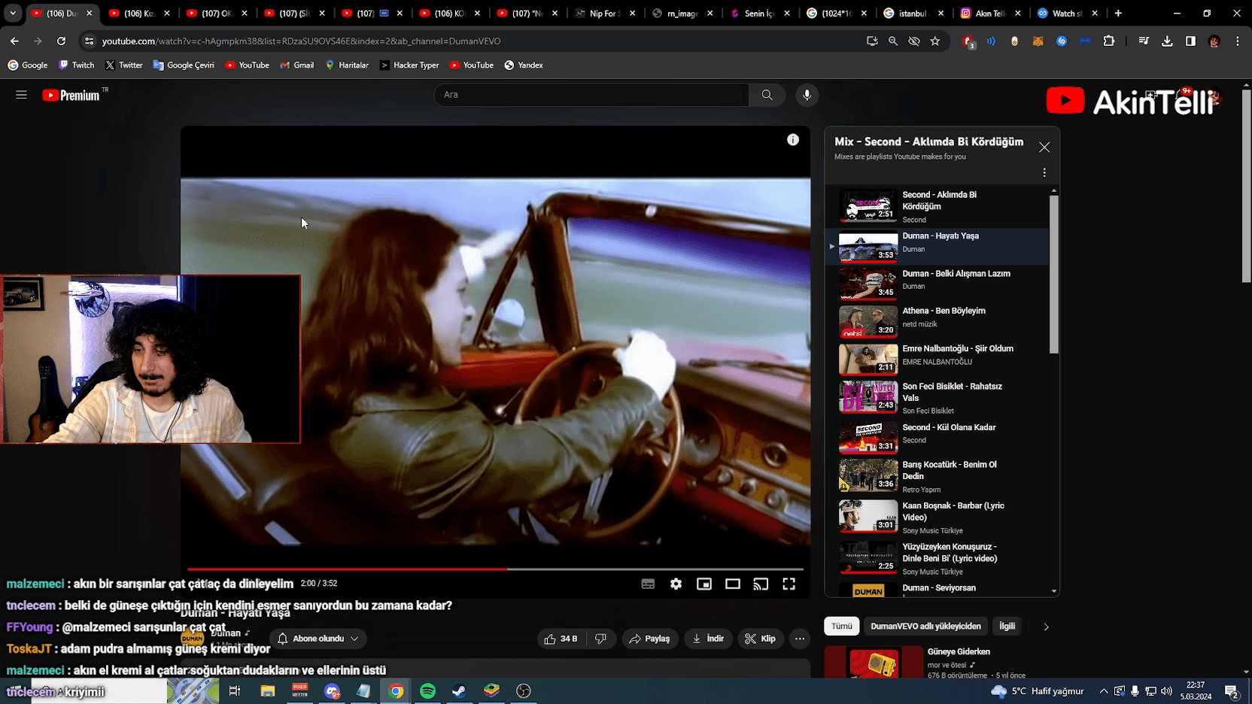Screen dimensions: 1252x704
Task: Bookmark this page with the star
Action: (x=935, y=41)
